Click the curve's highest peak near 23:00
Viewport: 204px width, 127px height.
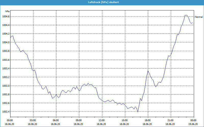(186, 15)
